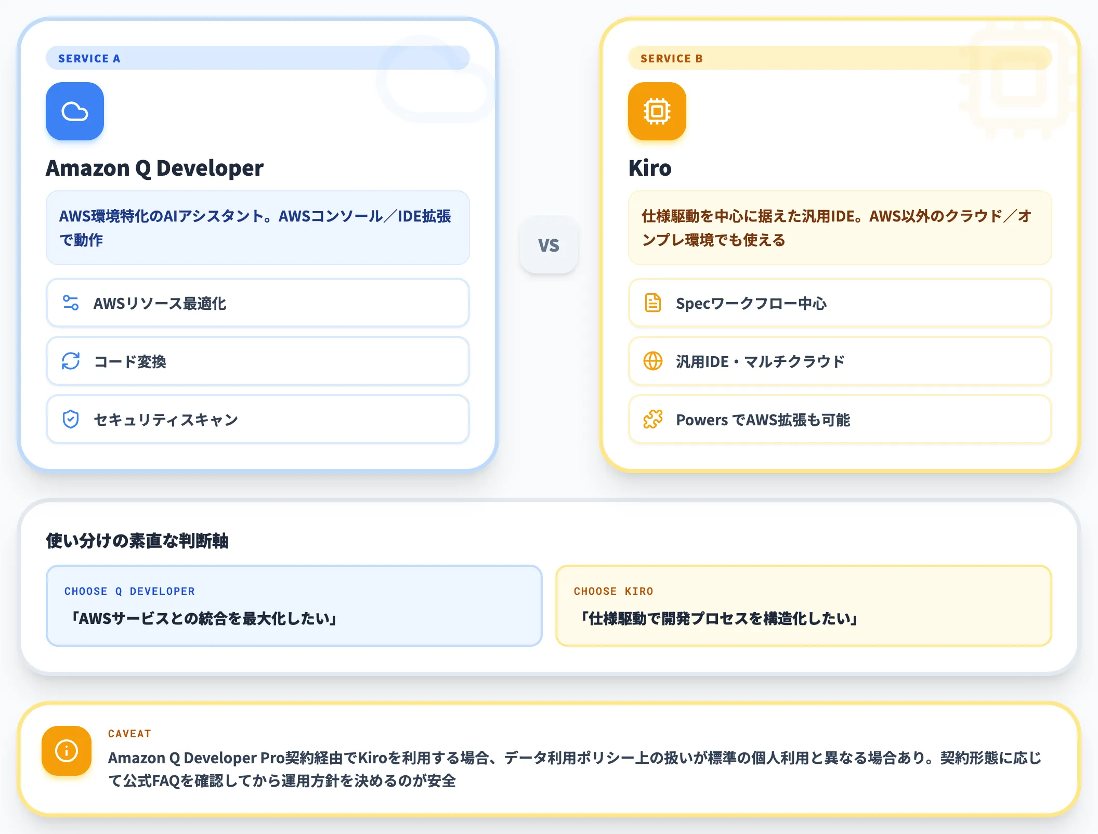1098x834 pixels.
Task: Click the document icon beside Specワークフロー中心
Action: tap(653, 303)
